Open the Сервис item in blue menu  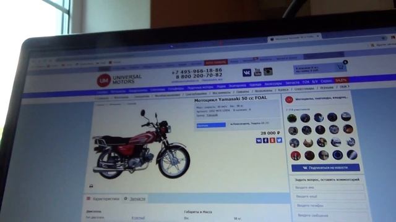pos(326,81)
